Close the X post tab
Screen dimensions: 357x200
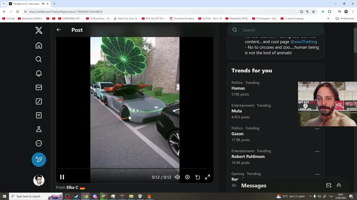48,4
